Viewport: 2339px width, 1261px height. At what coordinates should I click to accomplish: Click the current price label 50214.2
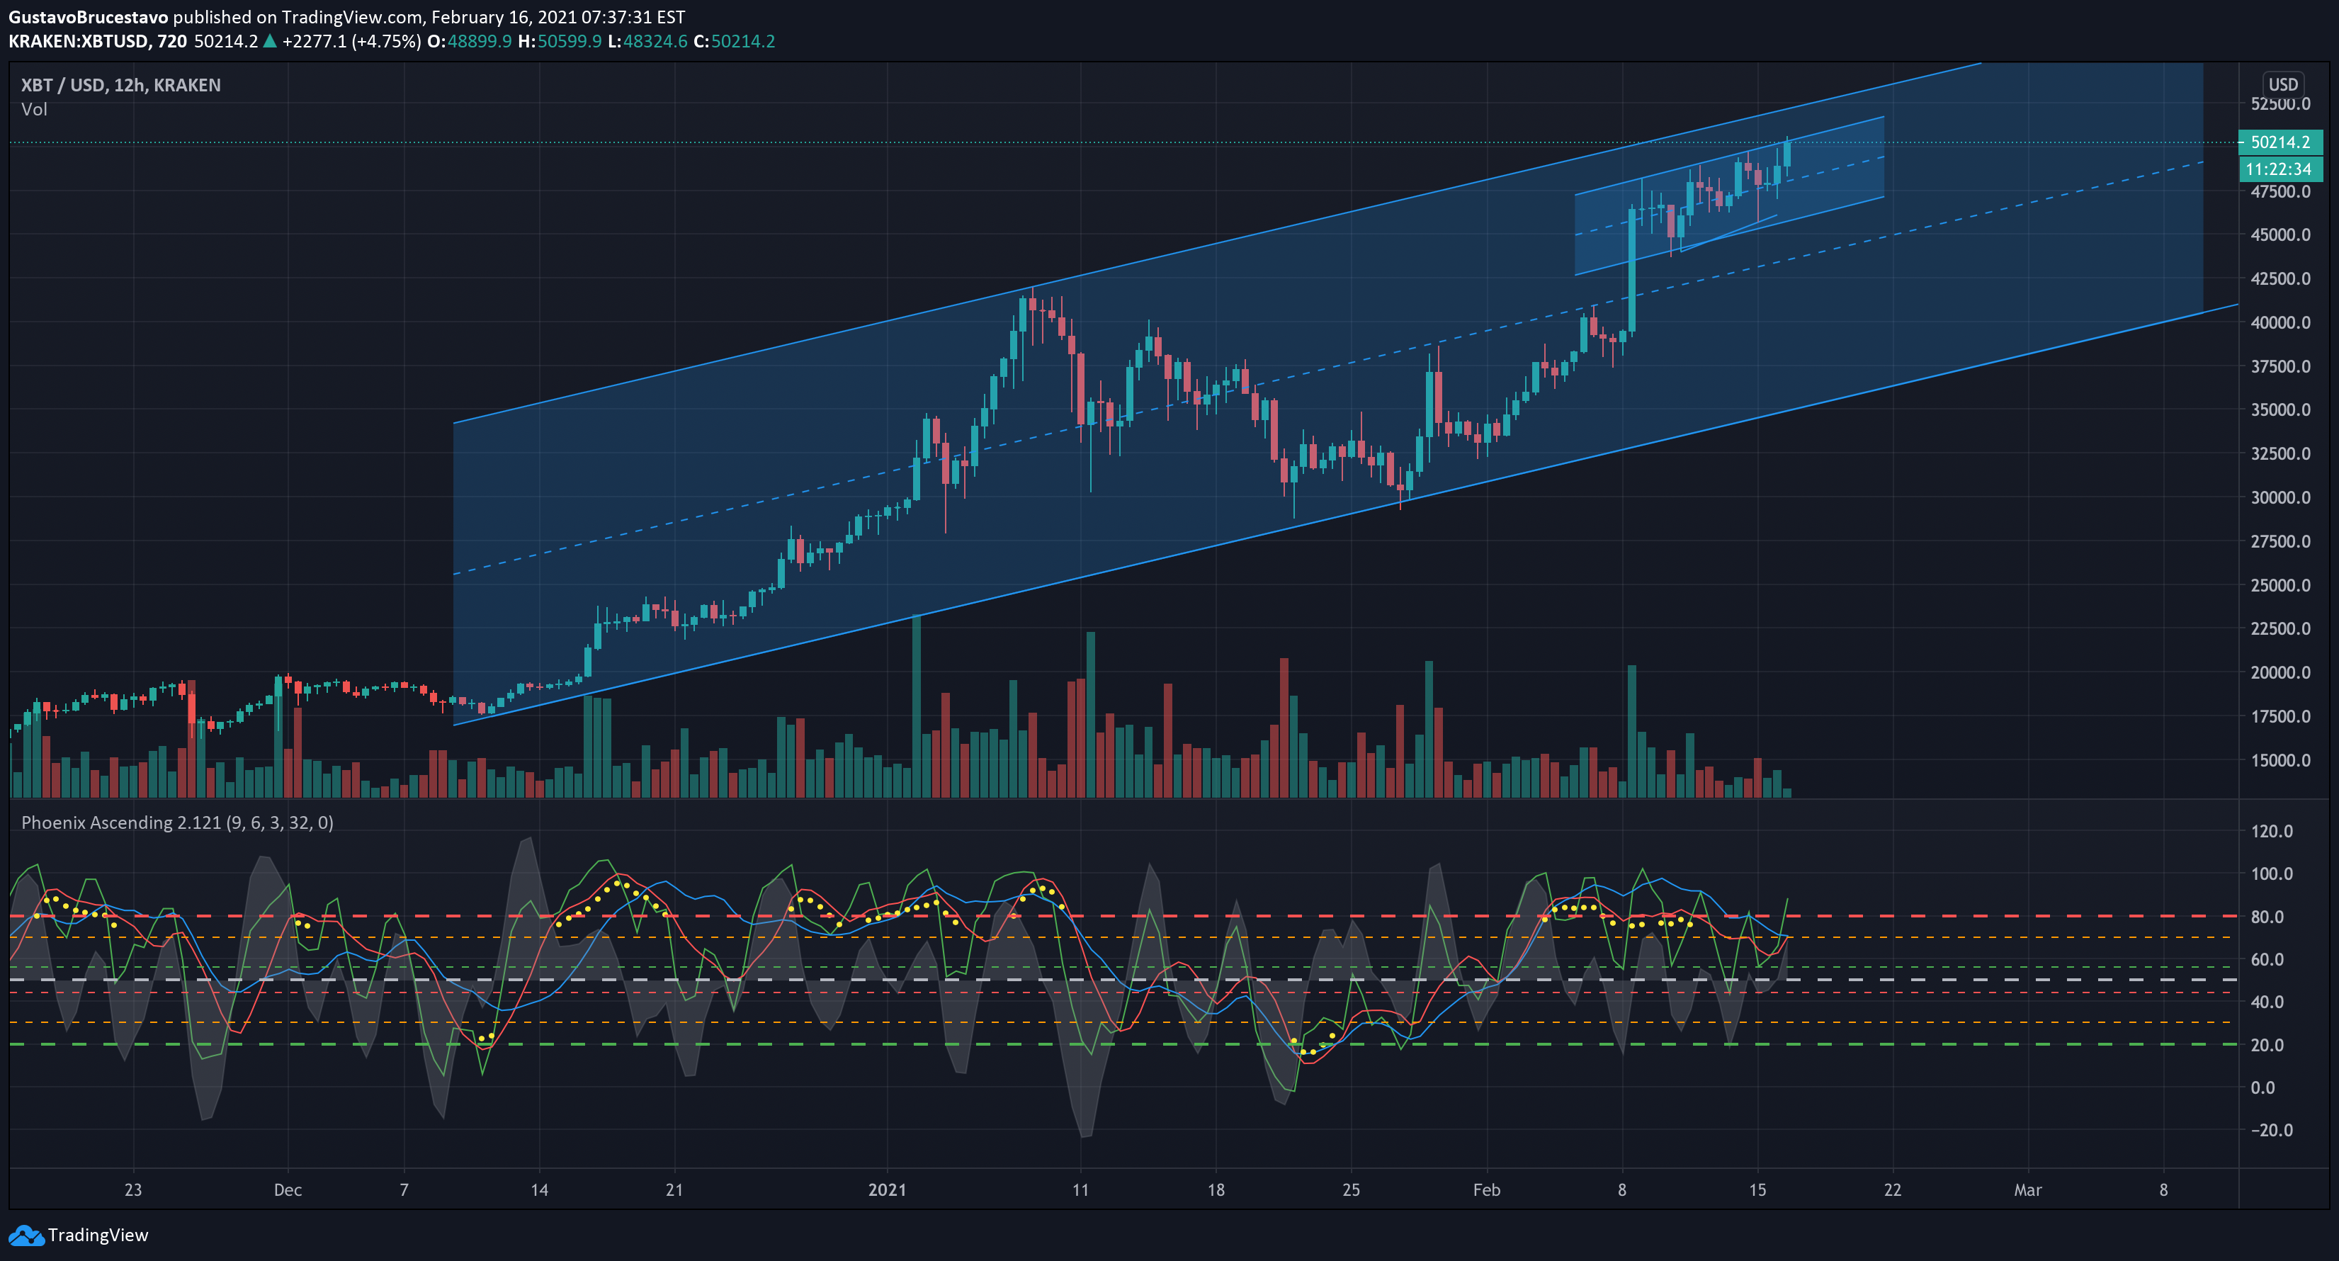[2280, 142]
